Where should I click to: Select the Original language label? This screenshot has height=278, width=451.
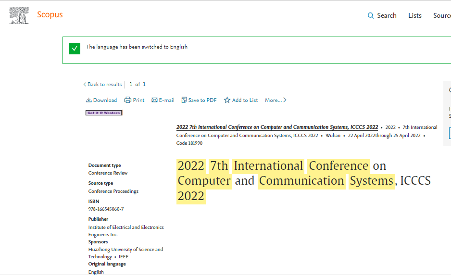(107, 264)
